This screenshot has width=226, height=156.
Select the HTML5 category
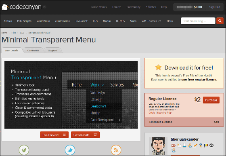coord(120,21)
